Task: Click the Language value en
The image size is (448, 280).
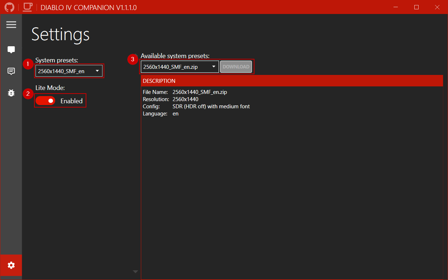Action: pos(176,114)
